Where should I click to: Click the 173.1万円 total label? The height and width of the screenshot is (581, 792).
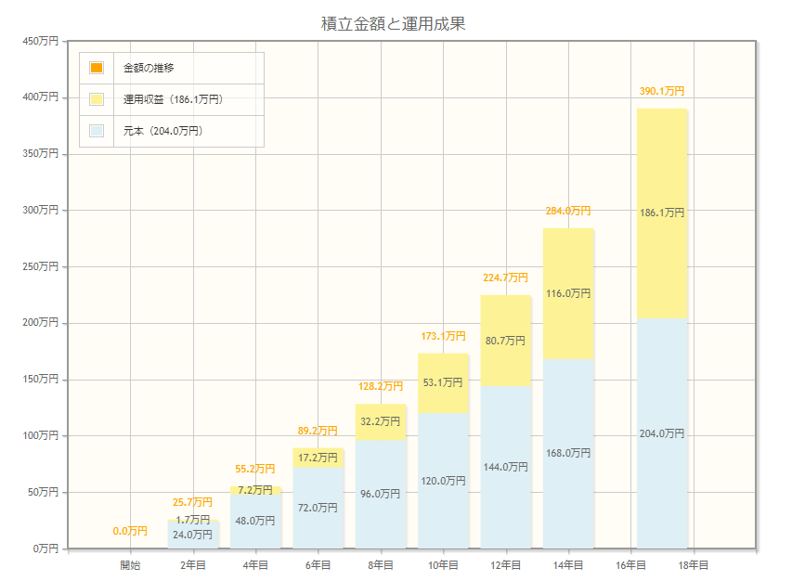443,336
